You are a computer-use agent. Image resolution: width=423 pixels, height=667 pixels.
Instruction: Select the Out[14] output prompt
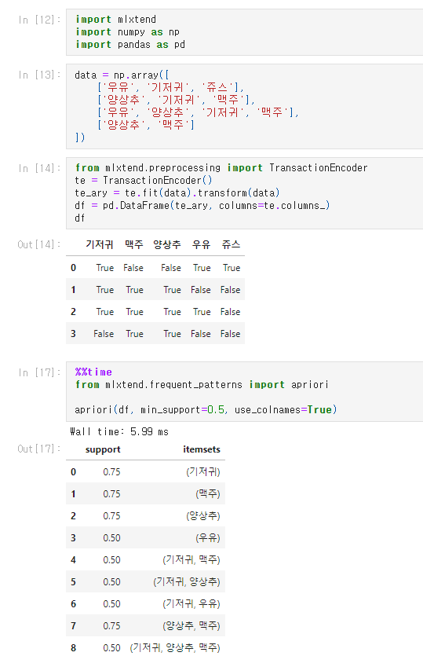click(38, 244)
